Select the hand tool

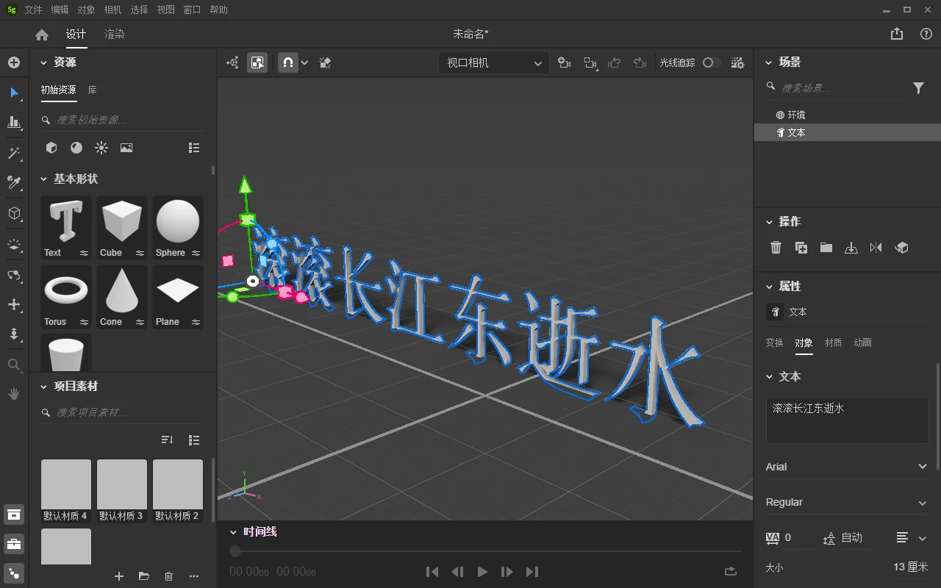(14, 394)
